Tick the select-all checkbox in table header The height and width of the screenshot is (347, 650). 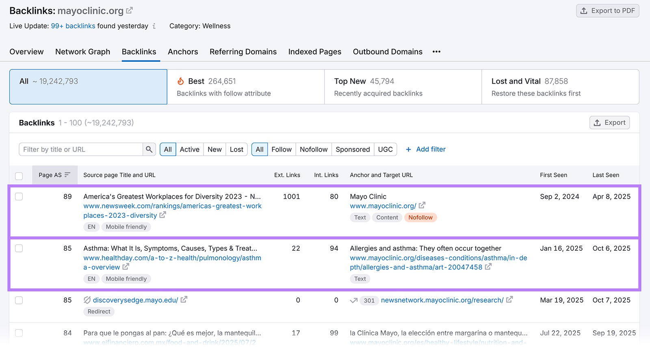click(19, 176)
